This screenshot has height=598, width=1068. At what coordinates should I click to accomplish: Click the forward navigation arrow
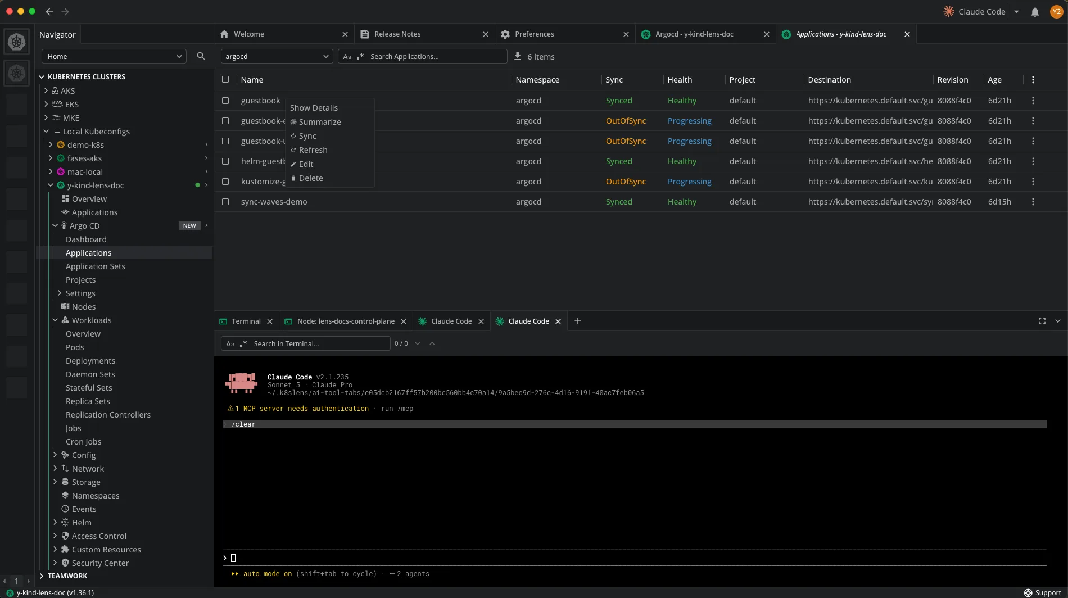(65, 11)
